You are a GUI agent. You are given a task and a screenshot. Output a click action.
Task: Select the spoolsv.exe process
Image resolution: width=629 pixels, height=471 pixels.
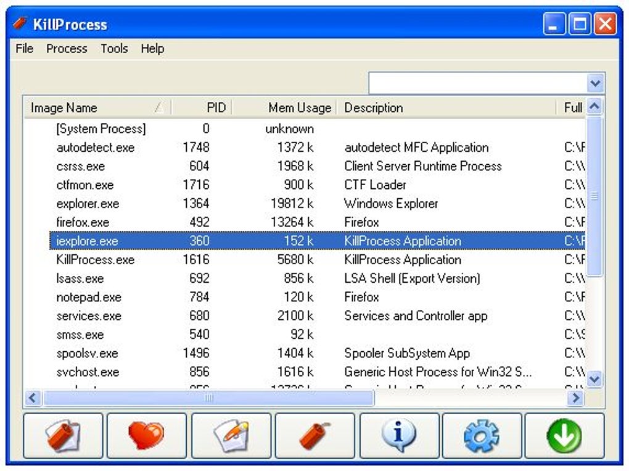tap(305, 353)
